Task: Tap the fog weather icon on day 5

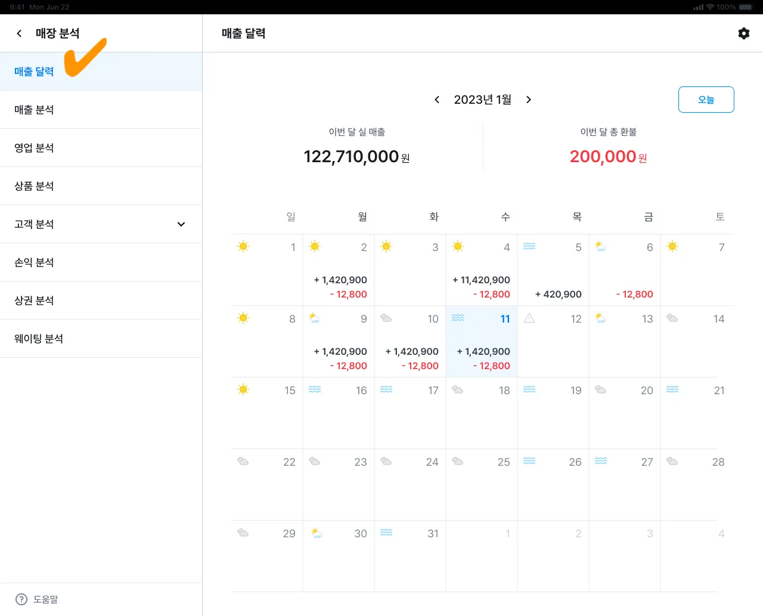Action: pos(529,246)
